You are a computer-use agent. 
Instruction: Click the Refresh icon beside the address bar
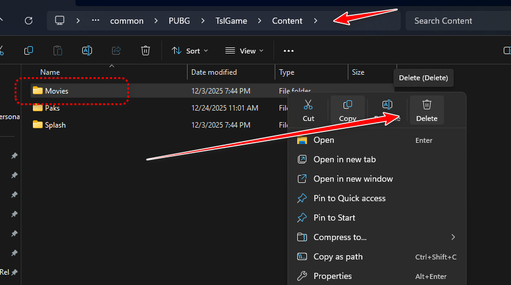tap(29, 21)
